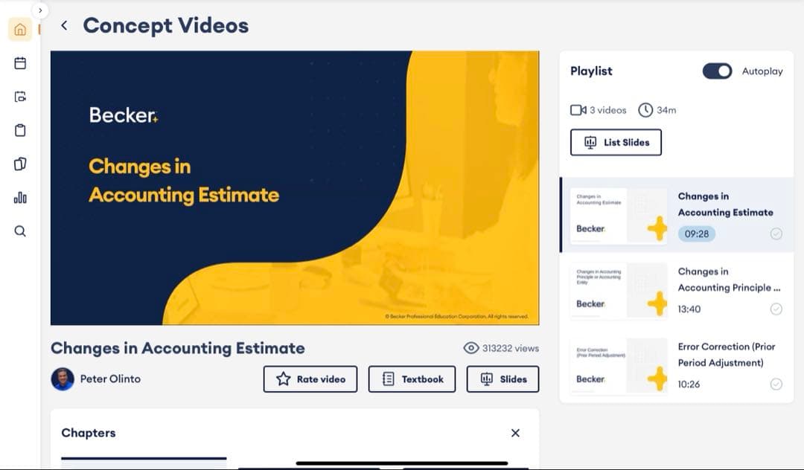
Task: Click the Rate video button
Action: pyautogui.click(x=310, y=379)
